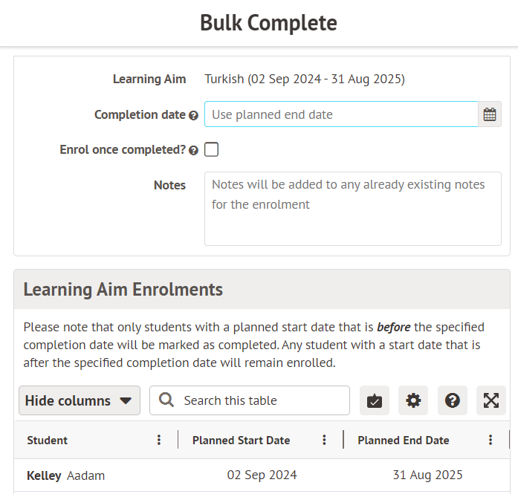This screenshot has height=494, width=518.
Task: Open table settings gear icon
Action: pyautogui.click(x=413, y=400)
